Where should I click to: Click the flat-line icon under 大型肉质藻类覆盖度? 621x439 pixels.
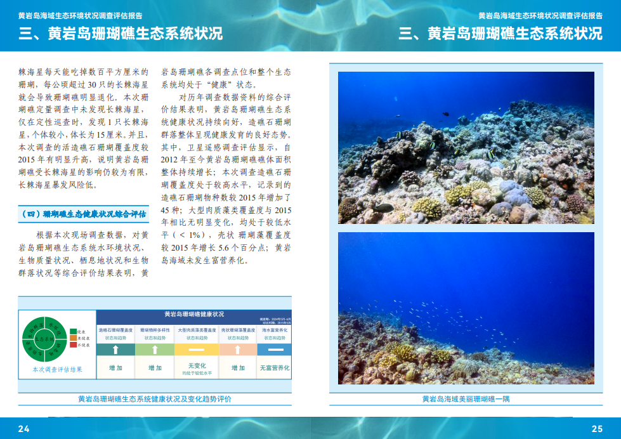tap(197, 350)
